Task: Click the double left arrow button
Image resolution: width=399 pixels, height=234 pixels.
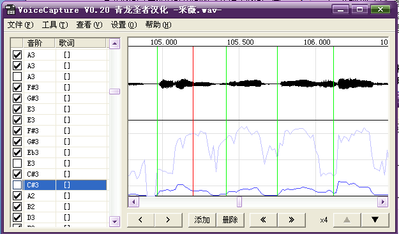Action: point(264,220)
